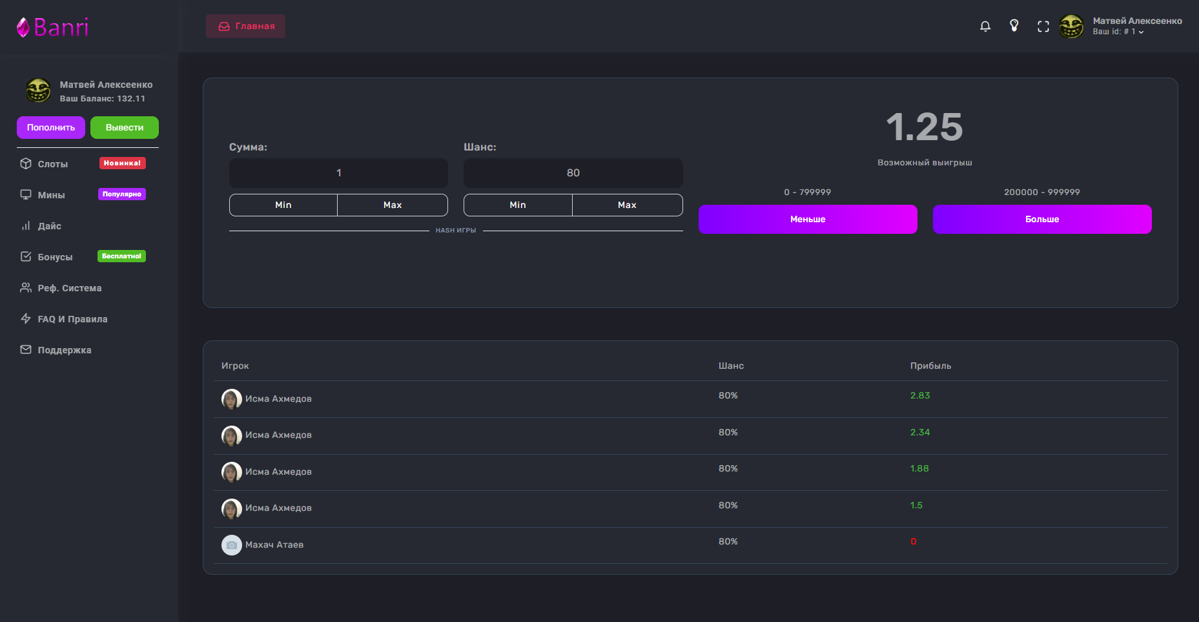Set the chance to Min

518,205
